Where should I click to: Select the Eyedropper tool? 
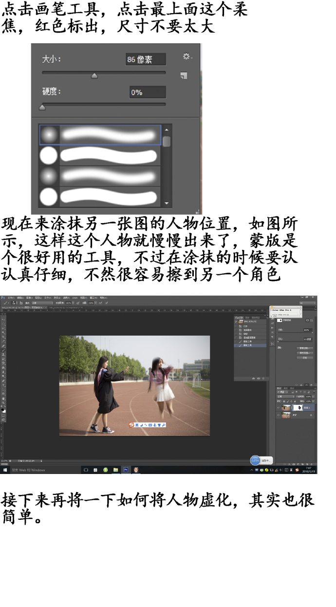coord(3,341)
